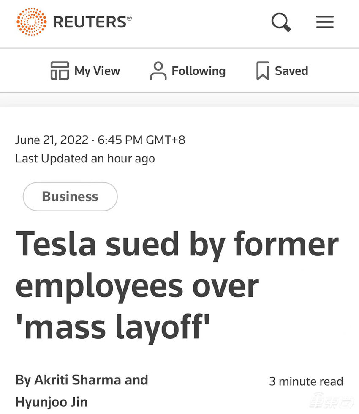Click the 6:45 PM GMT+8 timestamp
Screen dimensions: 359x414
pos(141,140)
